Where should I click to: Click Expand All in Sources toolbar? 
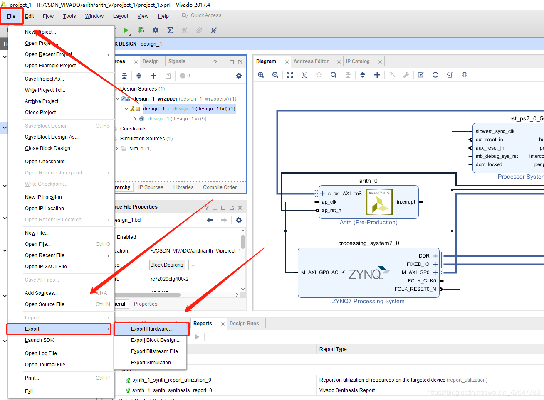139,76
